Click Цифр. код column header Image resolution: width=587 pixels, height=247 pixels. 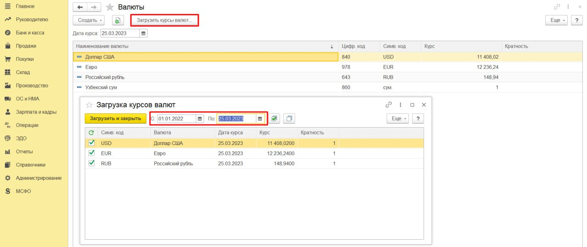[359, 46]
